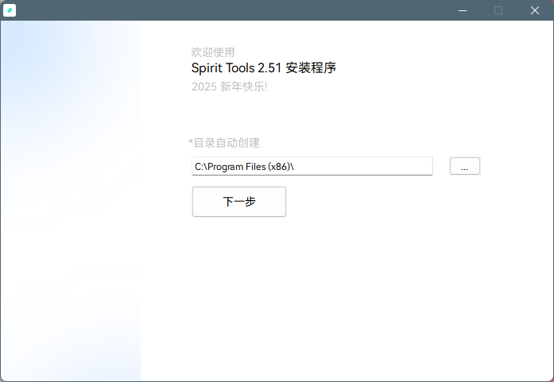The height and width of the screenshot is (382, 554).
Task: Click the disabled maximize window button
Action: (x=498, y=10)
